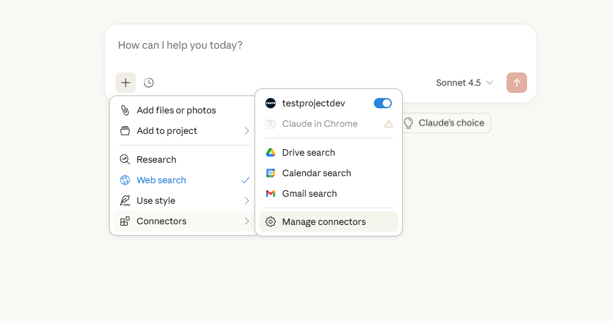Expand the Add to project submenu arrow

[246, 131]
